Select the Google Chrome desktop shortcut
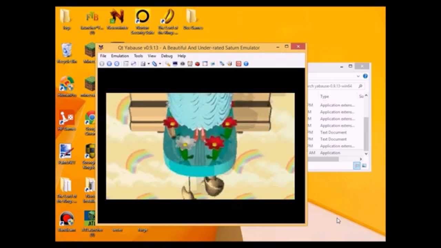 (90, 123)
